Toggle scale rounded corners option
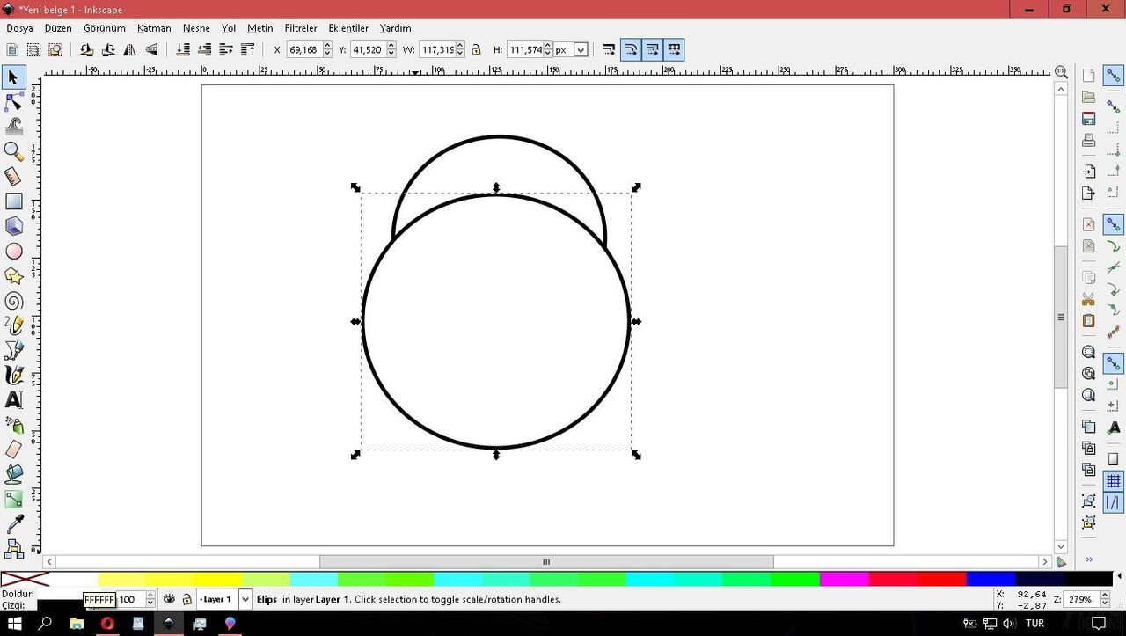This screenshot has width=1126, height=636. [x=631, y=50]
